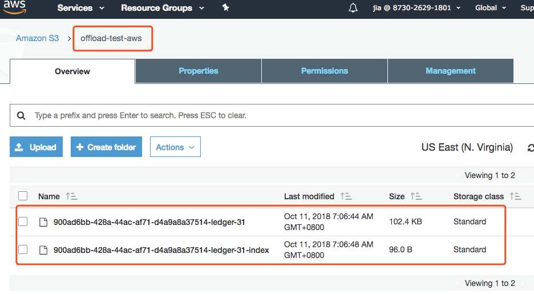Open the Actions dropdown button
The height and width of the screenshot is (294, 534).
175,147
